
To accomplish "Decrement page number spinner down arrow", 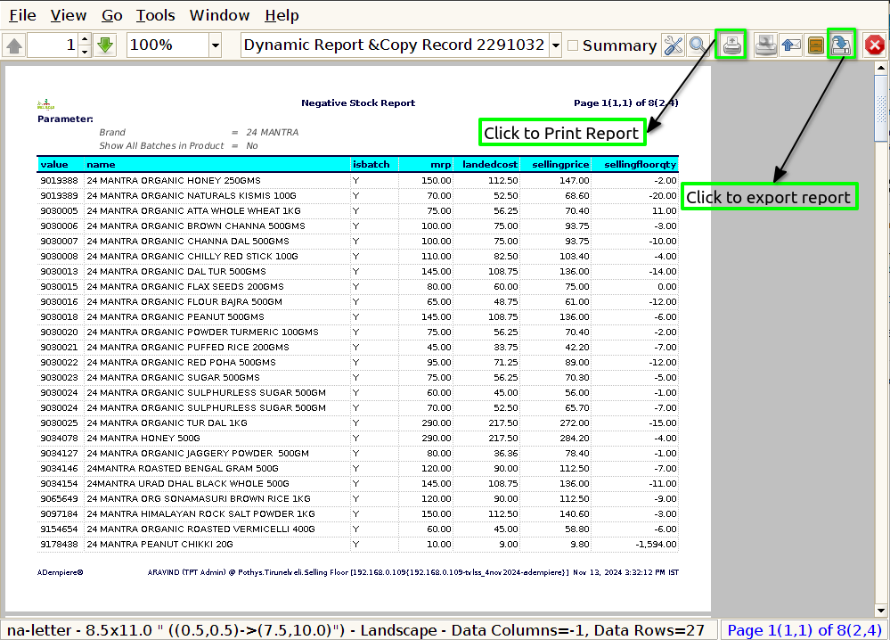I will pyautogui.click(x=85, y=51).
